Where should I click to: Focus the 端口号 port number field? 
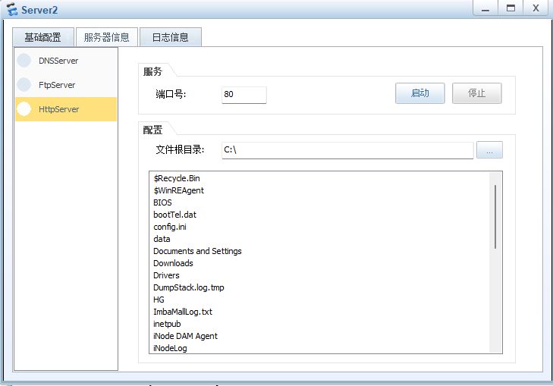[244, 95]
